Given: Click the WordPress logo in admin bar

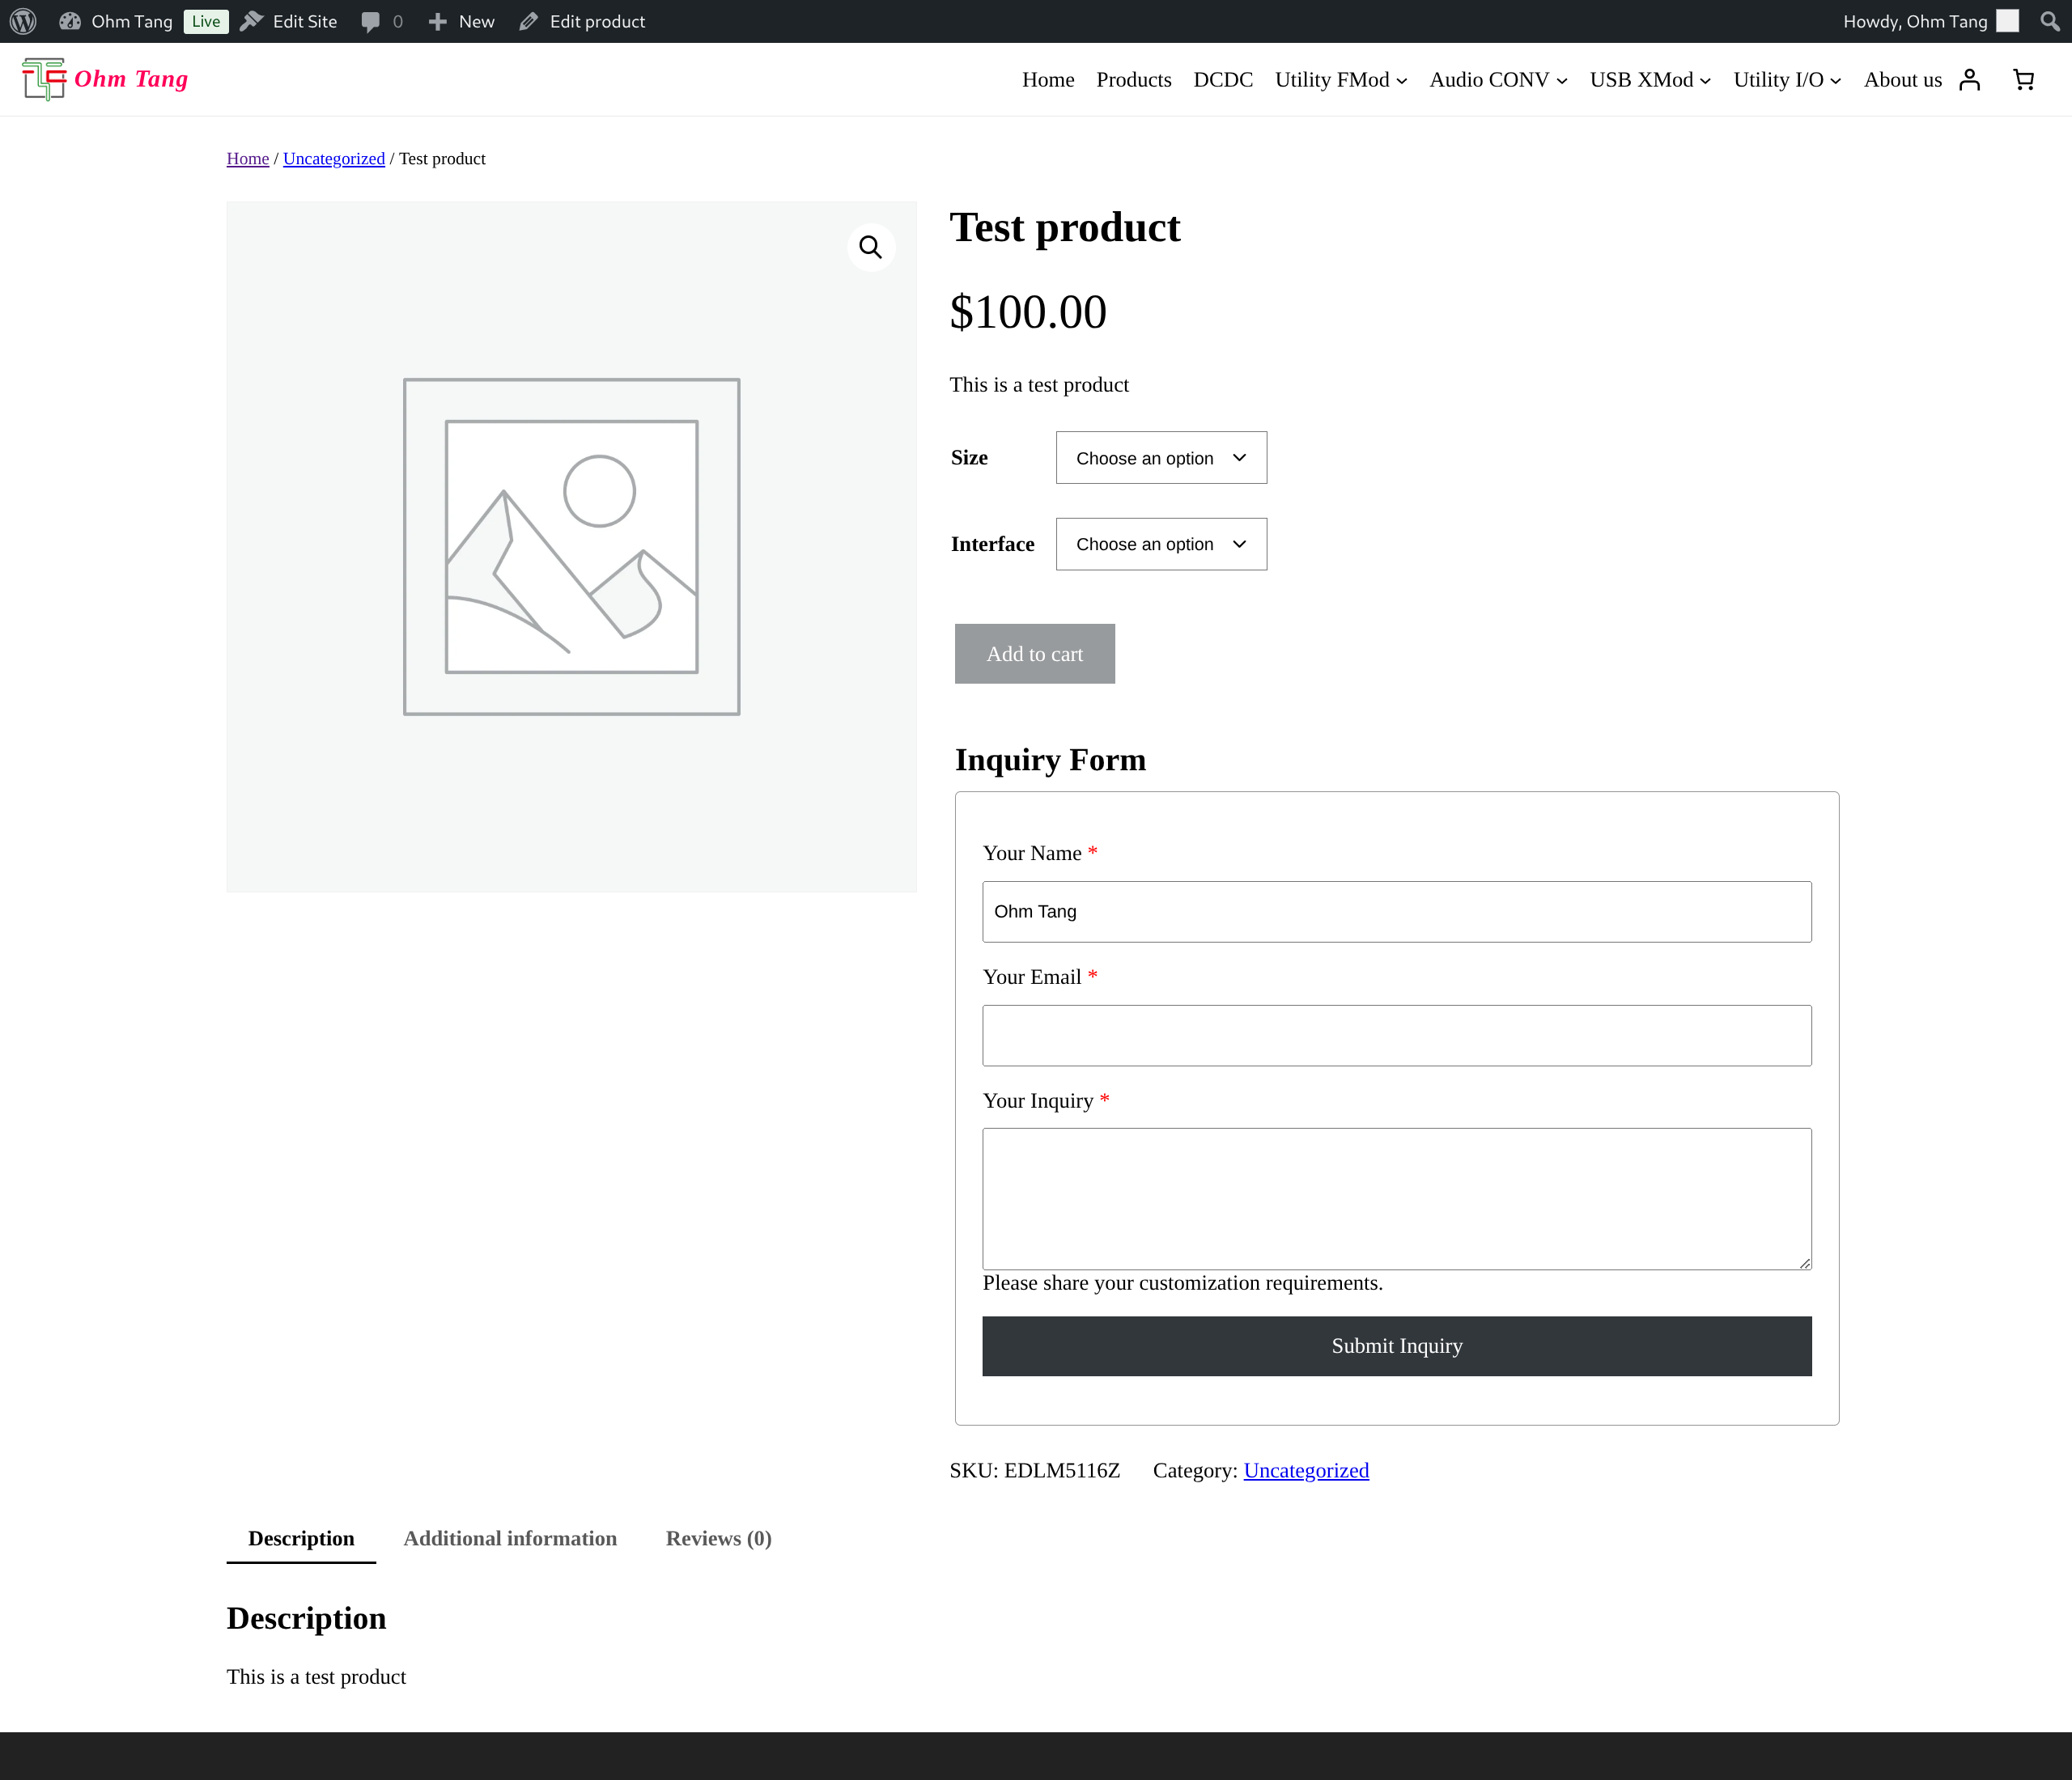Looking at the screenshot, I should coord(22,21).
